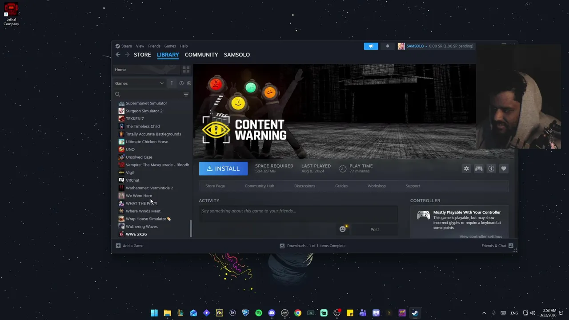Open the Steam menu
Screen dimensions: 569x320
point(126,46)
